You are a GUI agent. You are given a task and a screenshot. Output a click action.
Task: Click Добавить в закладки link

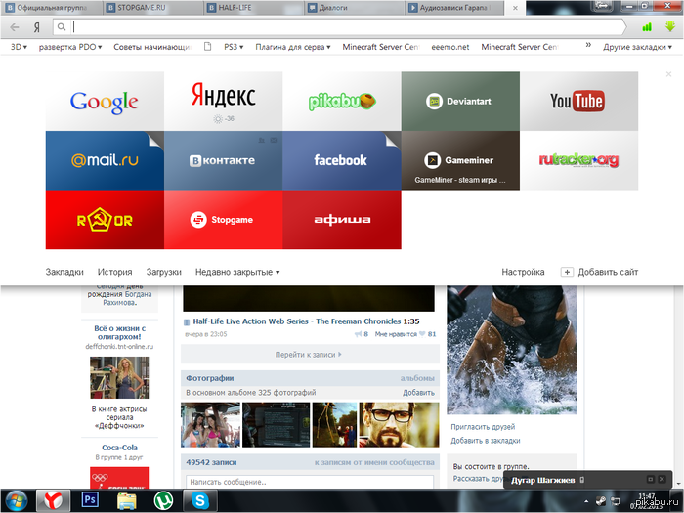486,441
